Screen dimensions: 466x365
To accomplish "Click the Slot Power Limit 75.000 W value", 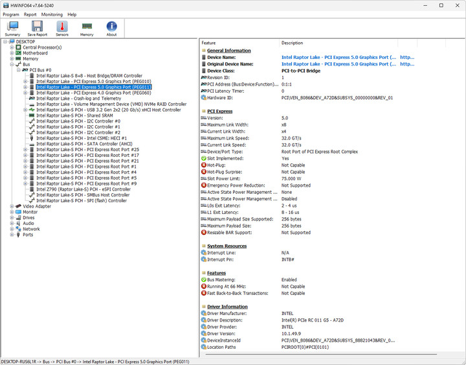I will coord(291,179).
